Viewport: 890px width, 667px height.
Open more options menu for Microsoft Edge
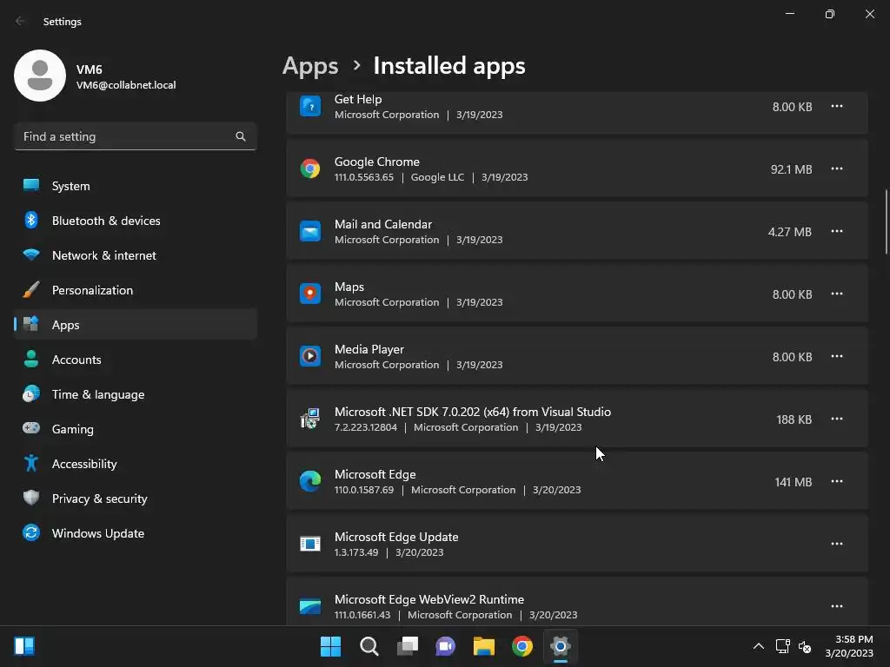pyautogui.click(x=837, y=481)
